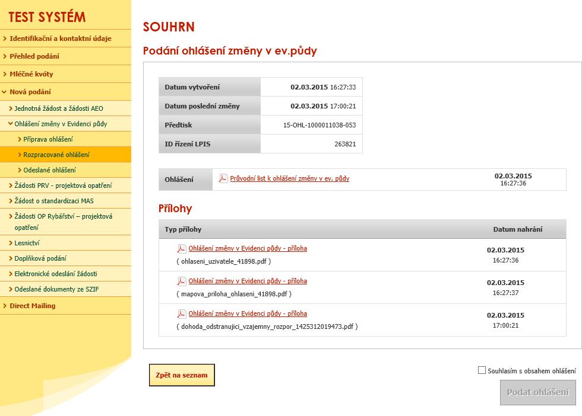582x416 pixels.
Task: Expand the Direct Mailing chevron
Action: point(5,306)
